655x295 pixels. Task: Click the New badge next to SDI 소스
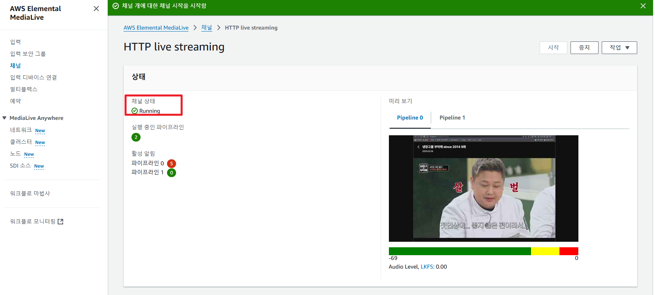coord(39,166)
